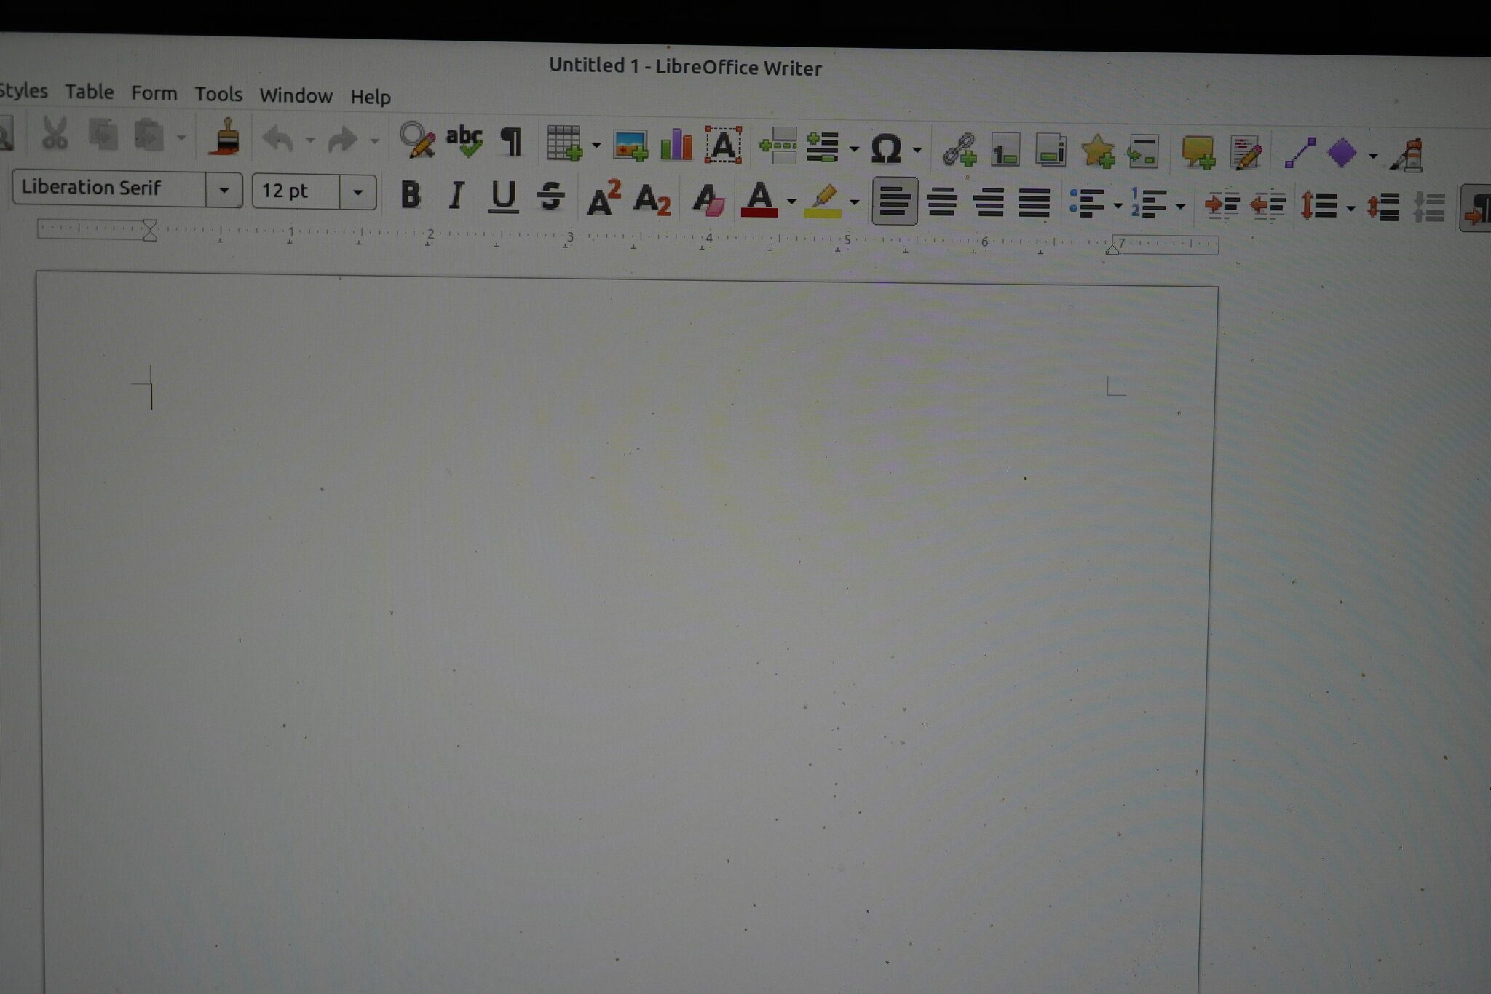Open the Undo history dropdown
The width and height of the screenshot is (1491, 994).
310,140
